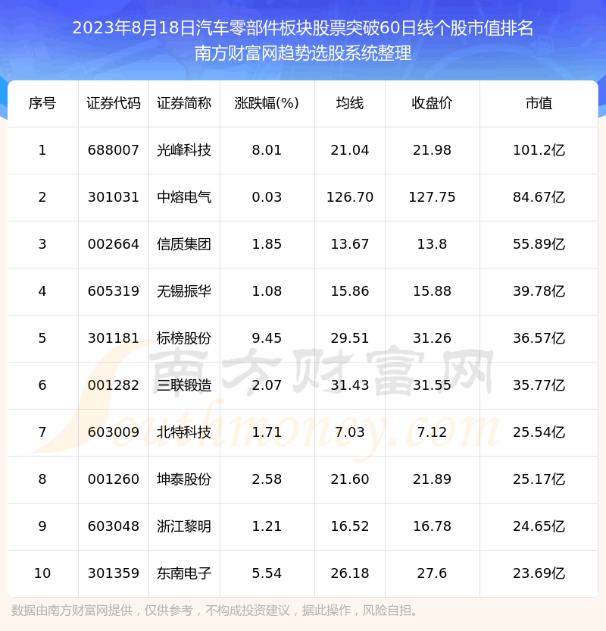Screen dimensions: 606x631
Task: Click the 证券代码 column header
Action: click(114, 103)
